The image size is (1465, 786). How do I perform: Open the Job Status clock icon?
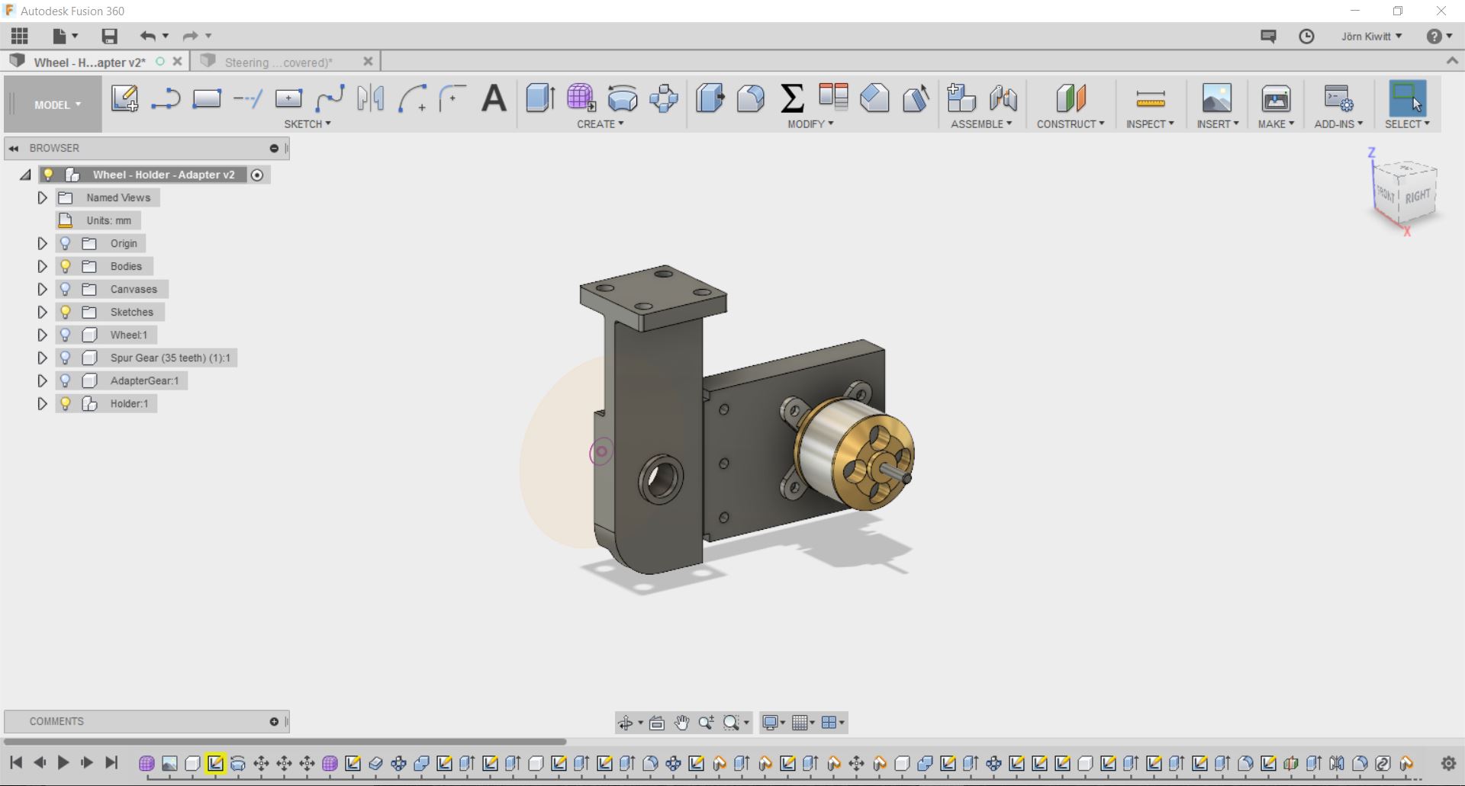(x=1306, y=36)
